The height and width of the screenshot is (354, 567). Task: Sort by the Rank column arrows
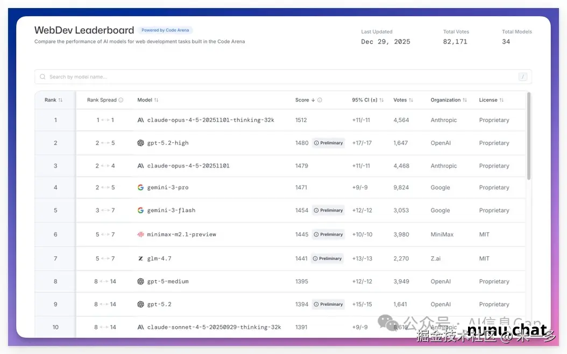point(60,100)
